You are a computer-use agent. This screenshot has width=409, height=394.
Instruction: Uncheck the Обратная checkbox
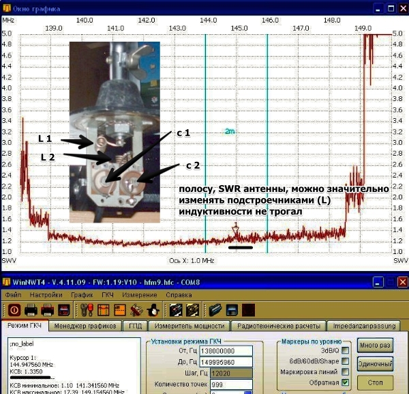(x=346, y=382)
